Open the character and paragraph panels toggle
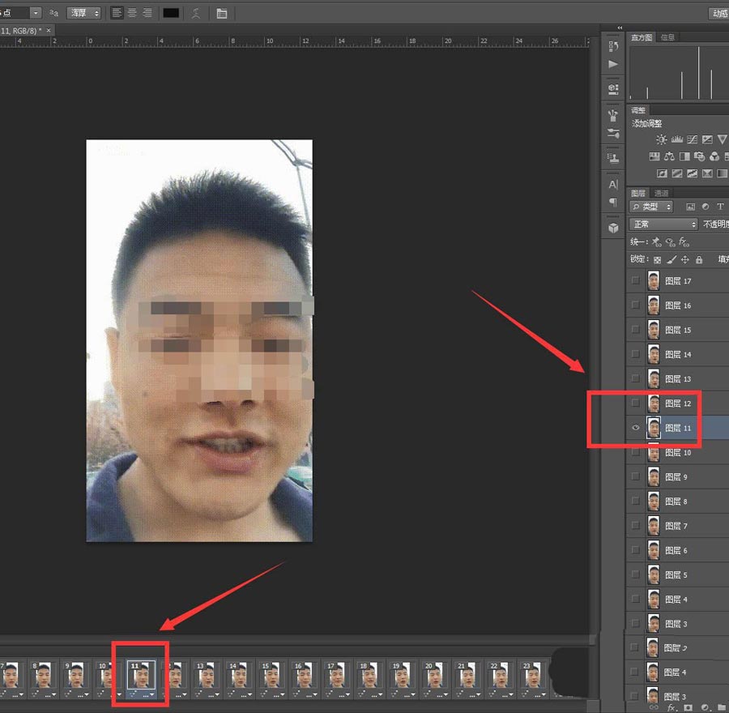729x713 pixels. (222, 13)
